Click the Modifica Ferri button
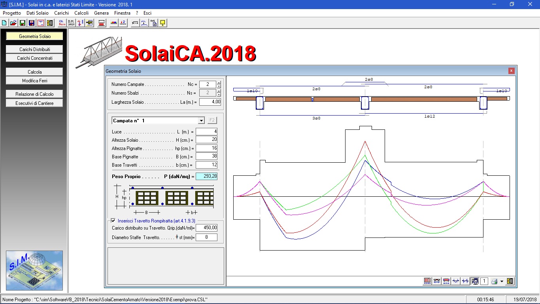The height and width of the screenshot is (304, 540). coord(35,81)
